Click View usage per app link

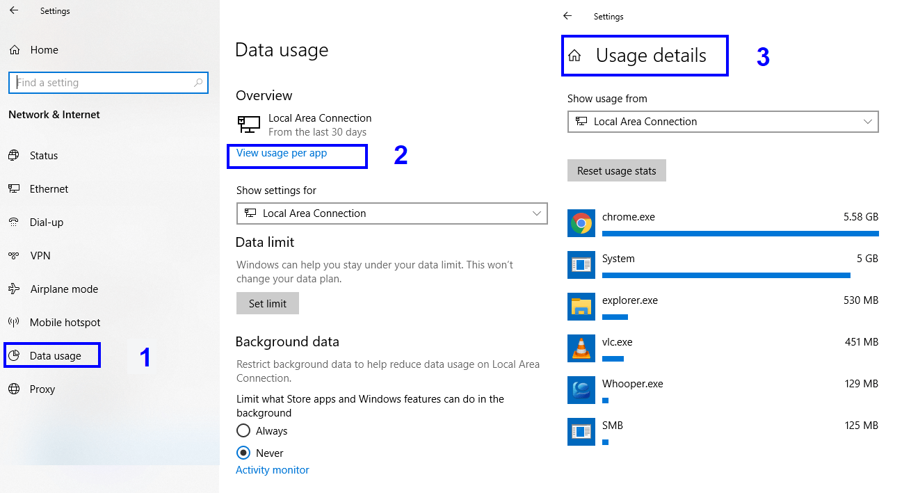[x=282, y=153]
